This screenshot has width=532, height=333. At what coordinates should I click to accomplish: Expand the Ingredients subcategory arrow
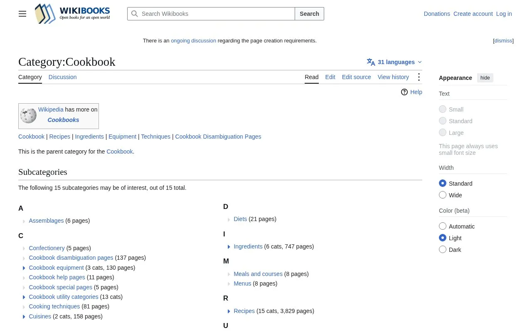pyautogui.click(x=229, y=247)
